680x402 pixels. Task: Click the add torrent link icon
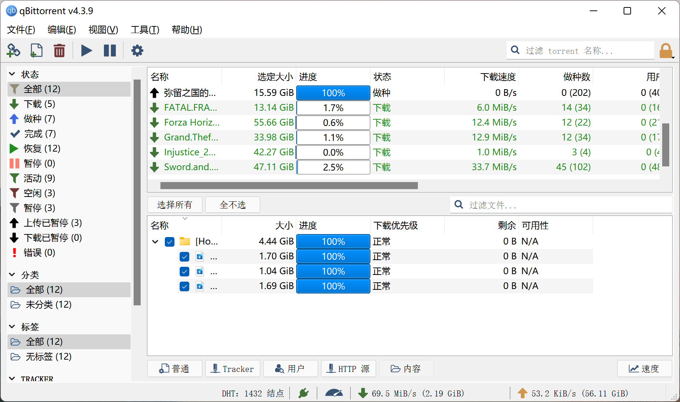point(13,51)
